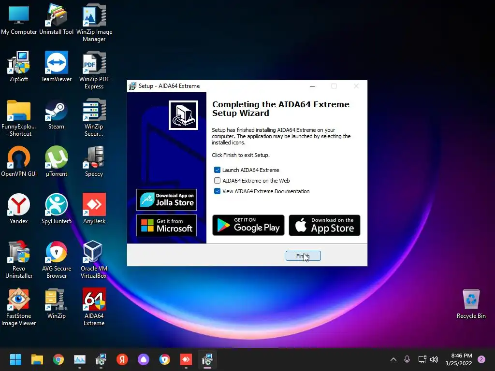Click the microphone tray icon

[407, 359]
